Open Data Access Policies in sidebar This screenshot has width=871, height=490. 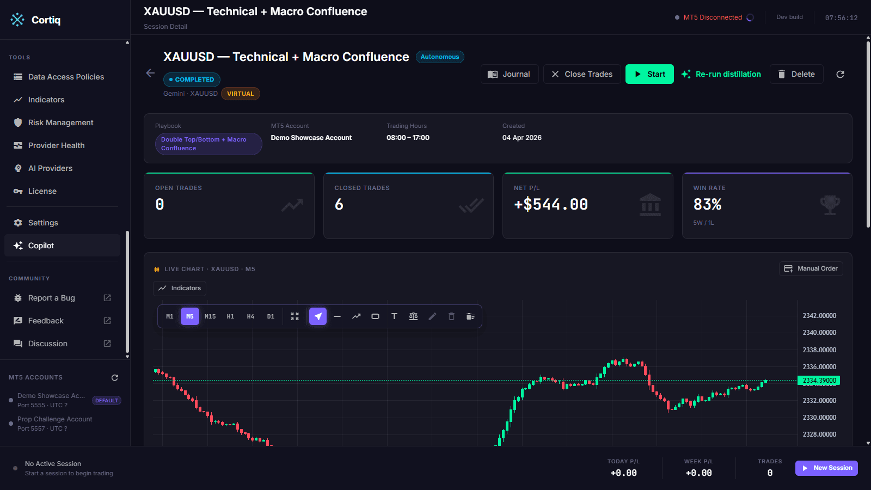click(62, 77)
